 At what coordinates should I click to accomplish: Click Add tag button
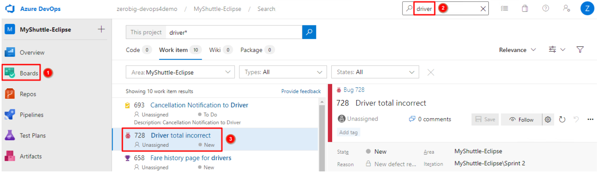click(349, 132)
